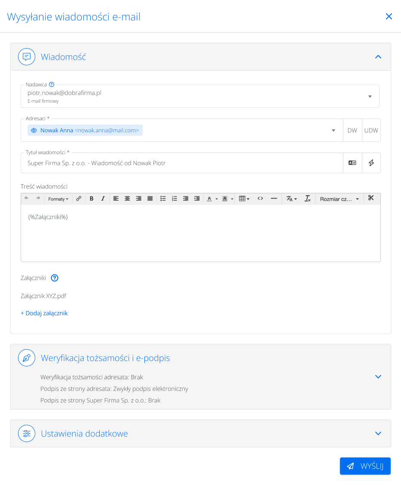Expand the Ustawienia dodatkowe section
The height and width of the screenshot is (485, 401).
[378, 433]
